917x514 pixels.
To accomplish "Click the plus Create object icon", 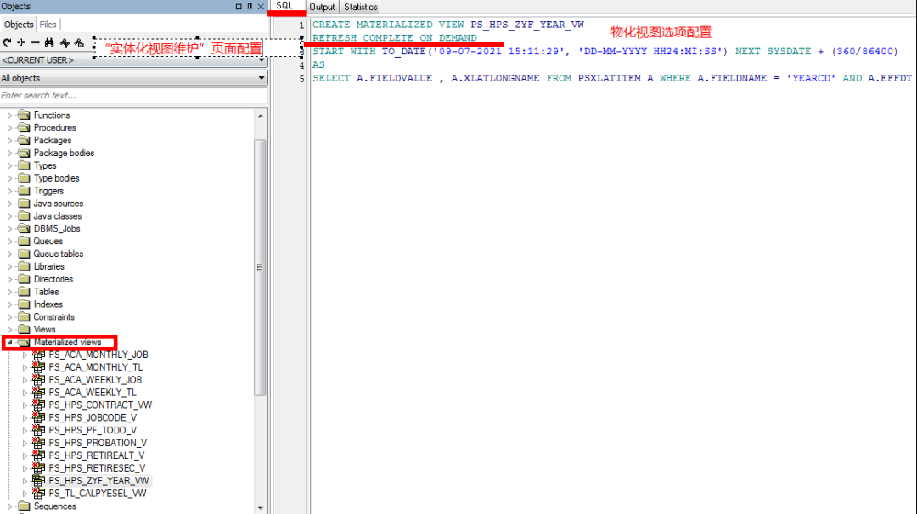I will [x=21, y=42].
